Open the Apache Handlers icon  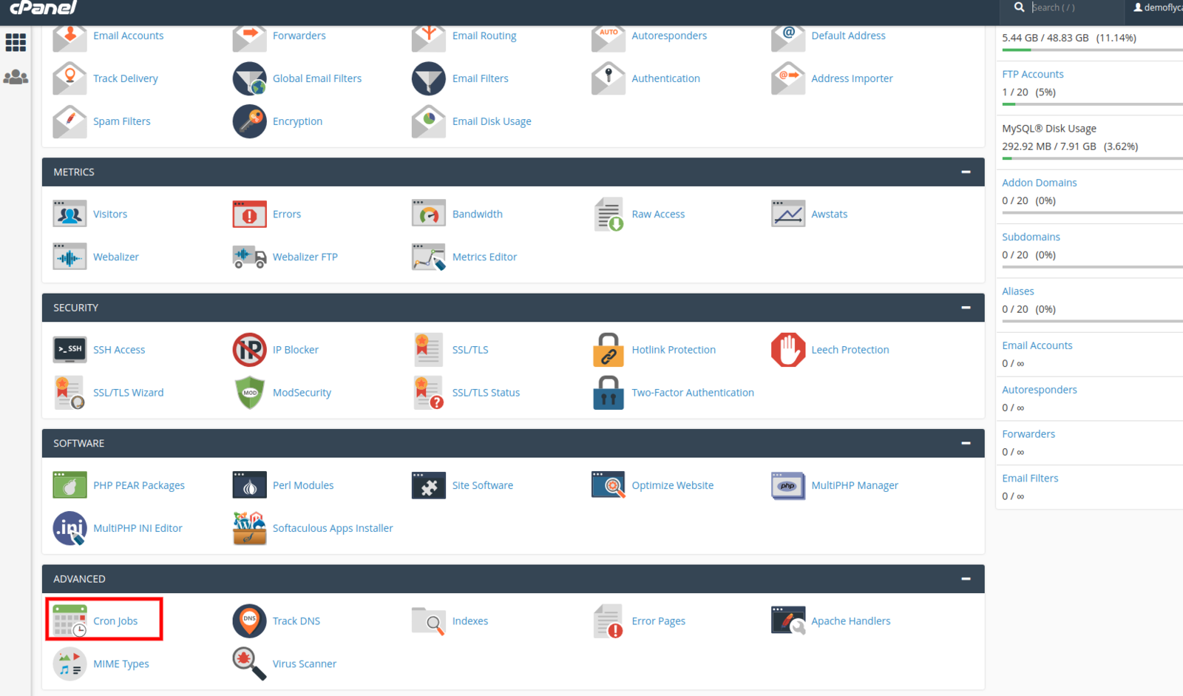click(x=787, y=621)
